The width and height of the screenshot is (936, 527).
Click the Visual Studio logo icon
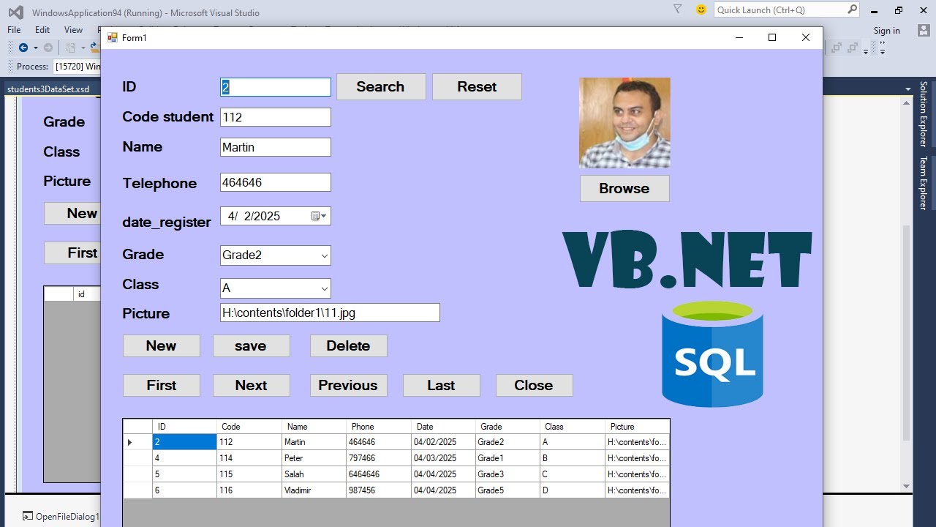click(15, 12)
